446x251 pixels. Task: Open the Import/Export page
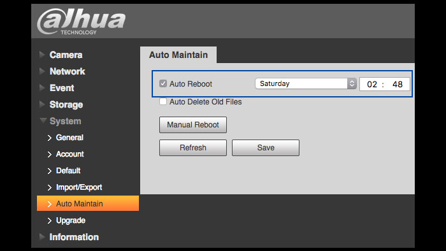tap(79, 187)
